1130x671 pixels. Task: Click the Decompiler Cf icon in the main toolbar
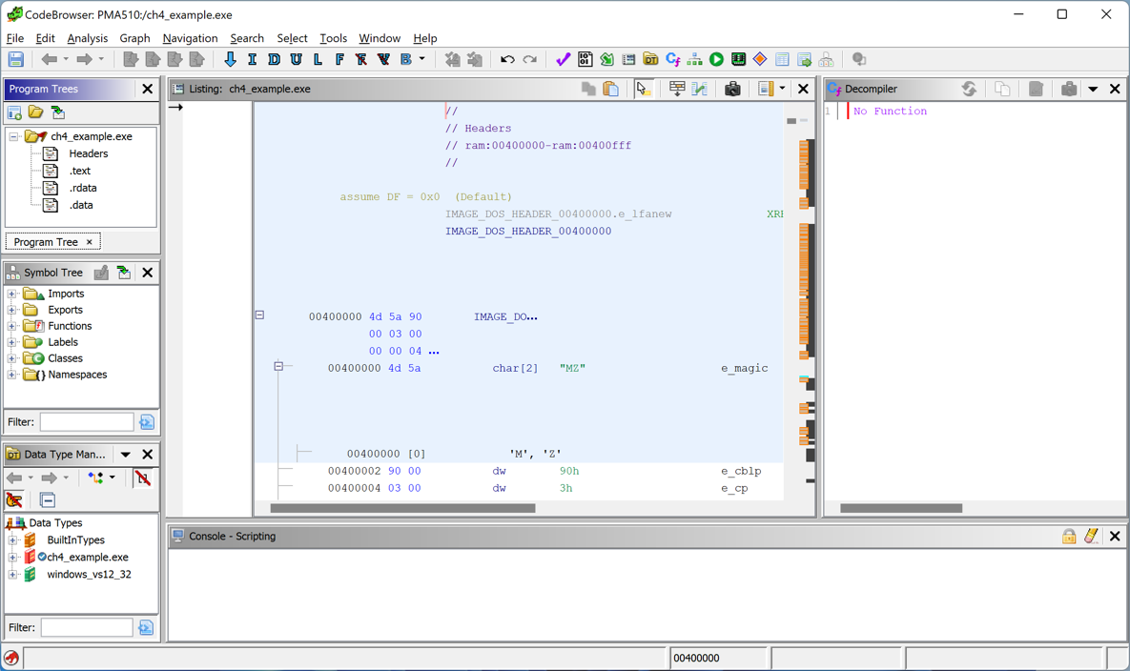673,60
